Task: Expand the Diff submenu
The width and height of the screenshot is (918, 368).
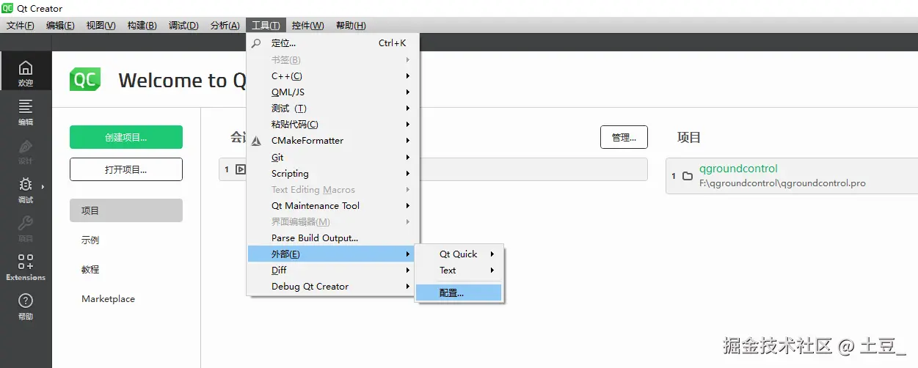Action: click(x=333, y=271)
